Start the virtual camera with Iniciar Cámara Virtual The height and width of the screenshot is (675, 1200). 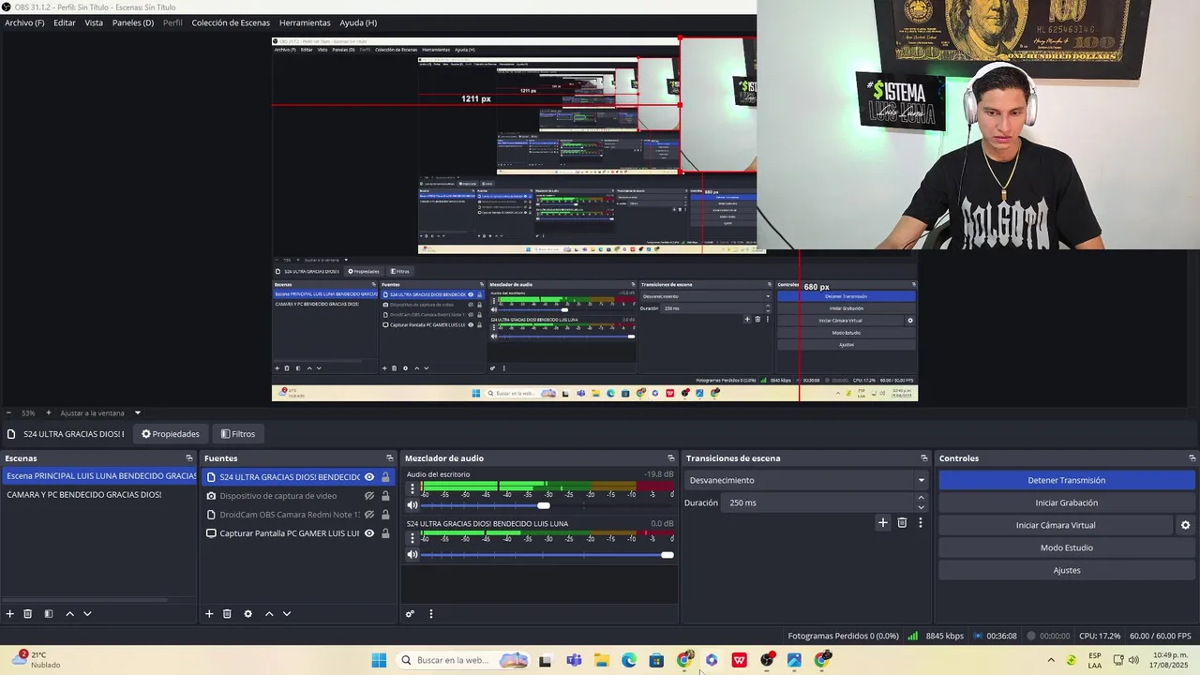1056,525
